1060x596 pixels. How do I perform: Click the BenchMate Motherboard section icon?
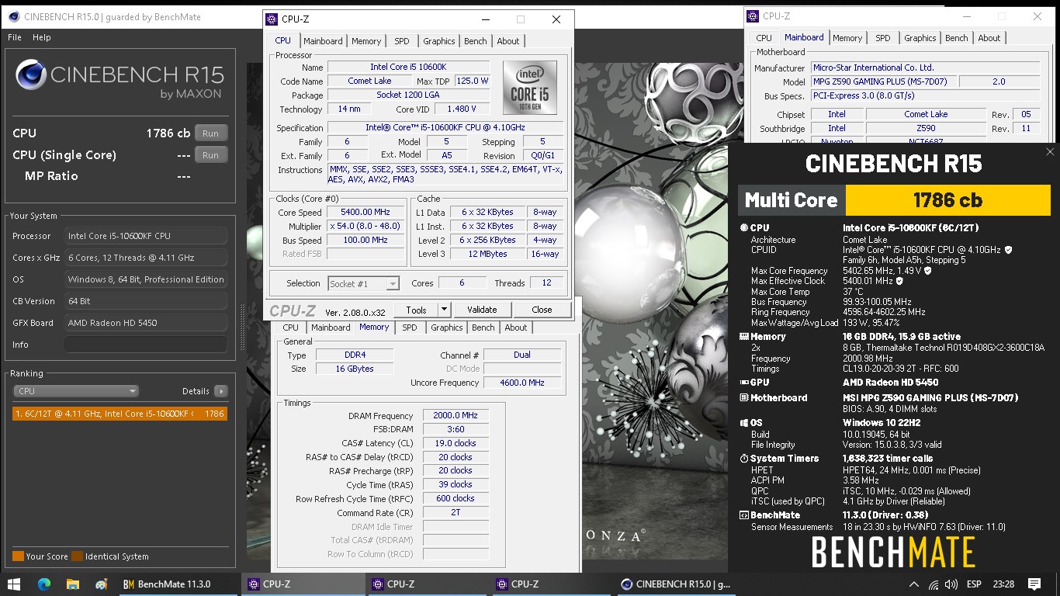pyautogui.click(x=743, y=398)
